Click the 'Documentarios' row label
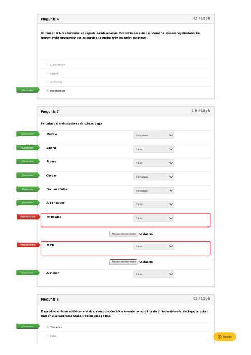The height and width of the screenshot is (355, 251). pos(57,190)
